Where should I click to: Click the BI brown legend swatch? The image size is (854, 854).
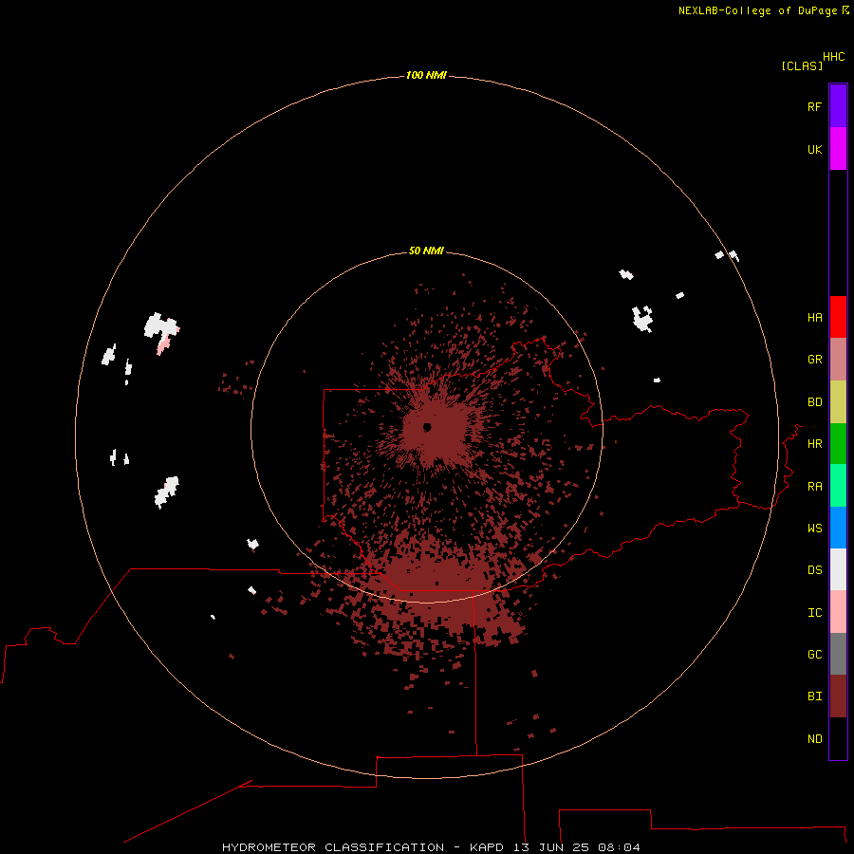[x=838, y=696]
